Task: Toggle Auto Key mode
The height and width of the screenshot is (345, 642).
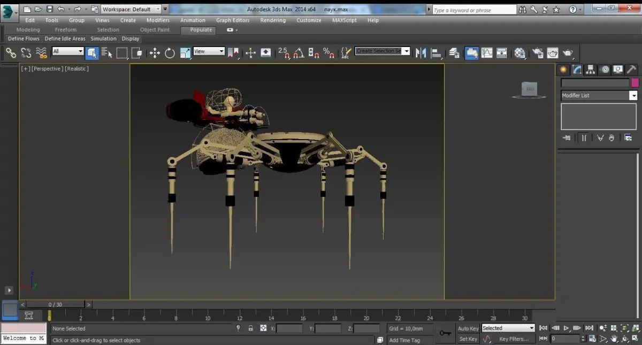Action: 468,328
